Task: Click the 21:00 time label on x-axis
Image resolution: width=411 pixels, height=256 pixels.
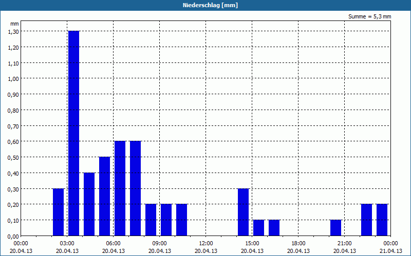Action: tap(344, 244)
